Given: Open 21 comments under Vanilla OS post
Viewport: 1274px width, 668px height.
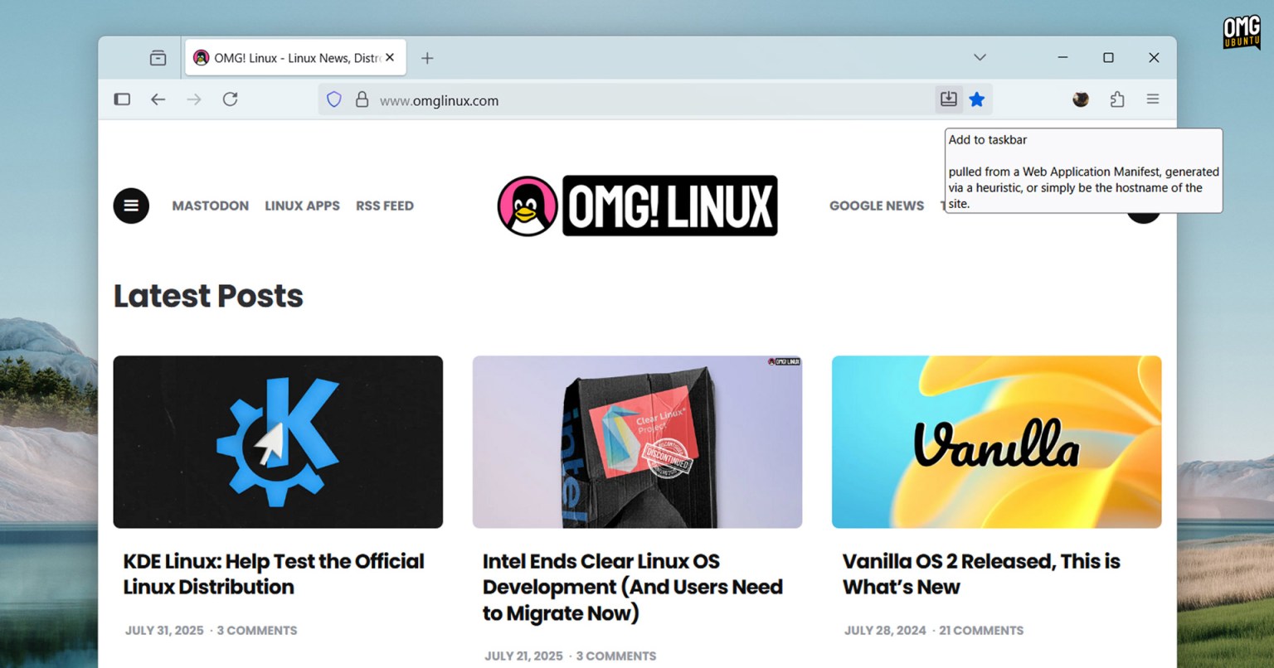Looking at the screenshot, I should (982, 630).
